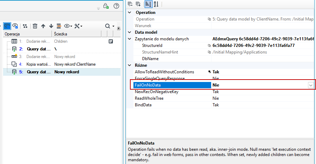The width and height of the screenshot is (316, 164).
Task: Move operation up with the up arrow
Action: [x=43, y=26]
